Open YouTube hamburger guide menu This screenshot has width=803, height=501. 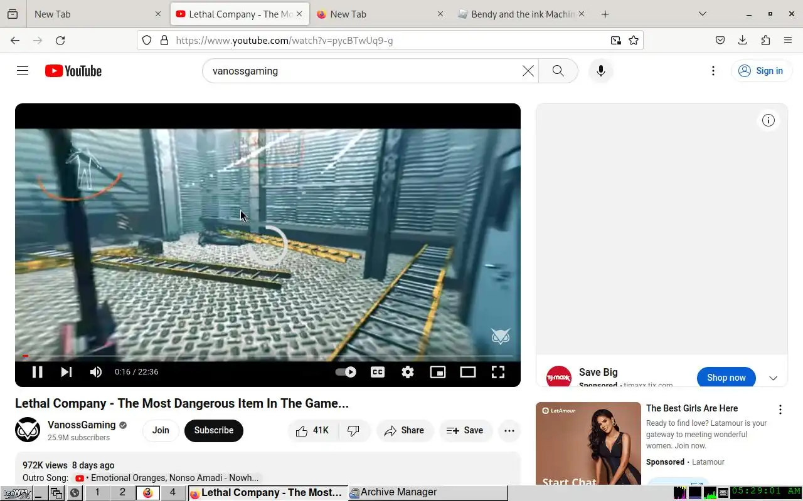(x=23, y=71)
